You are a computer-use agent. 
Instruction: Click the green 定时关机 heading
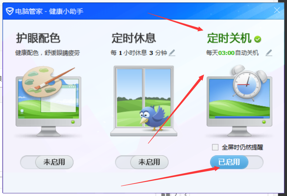point(229,38)
